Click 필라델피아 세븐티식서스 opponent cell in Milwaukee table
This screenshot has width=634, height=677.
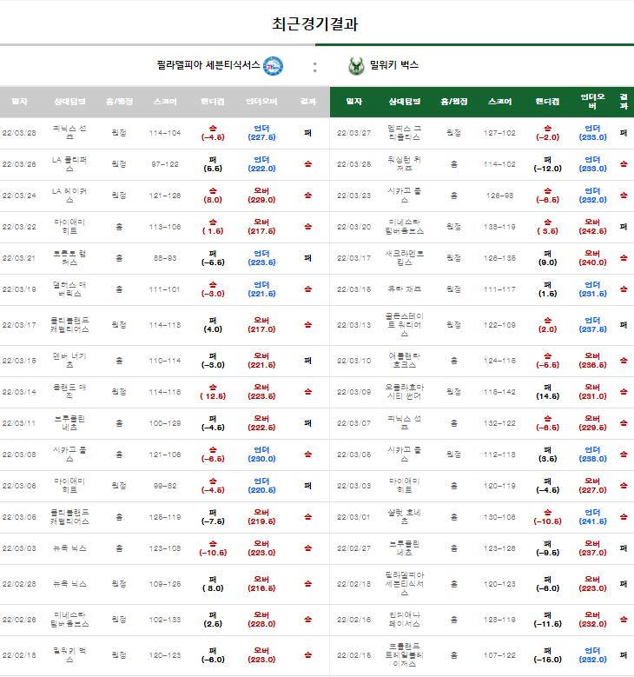(x=405, y=584)
